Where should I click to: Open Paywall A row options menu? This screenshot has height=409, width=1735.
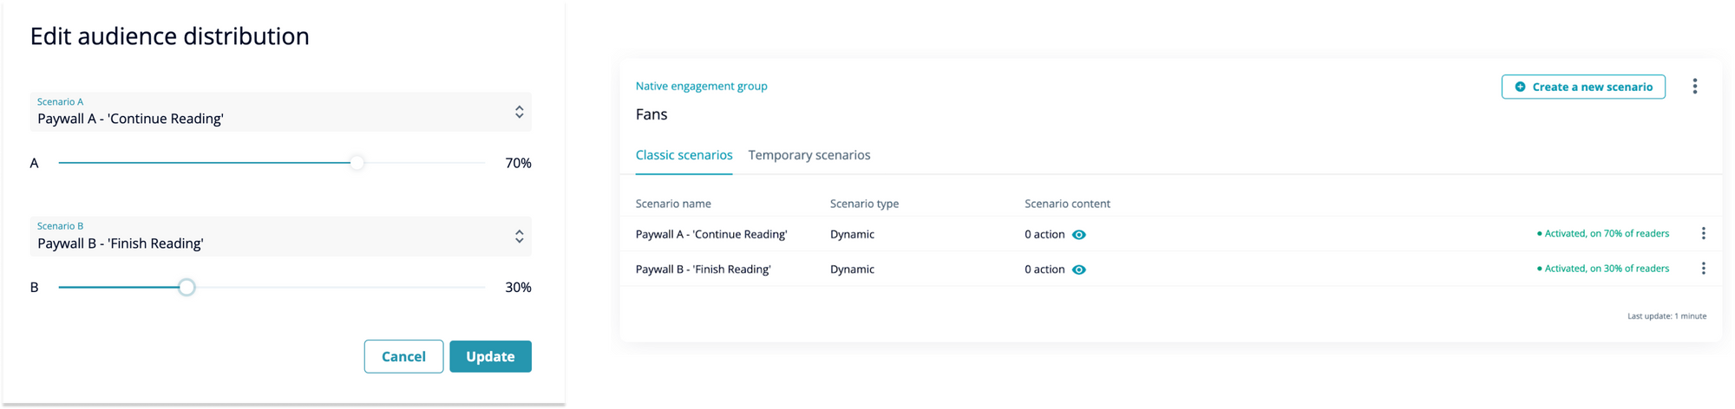(x=1703, y=233)
